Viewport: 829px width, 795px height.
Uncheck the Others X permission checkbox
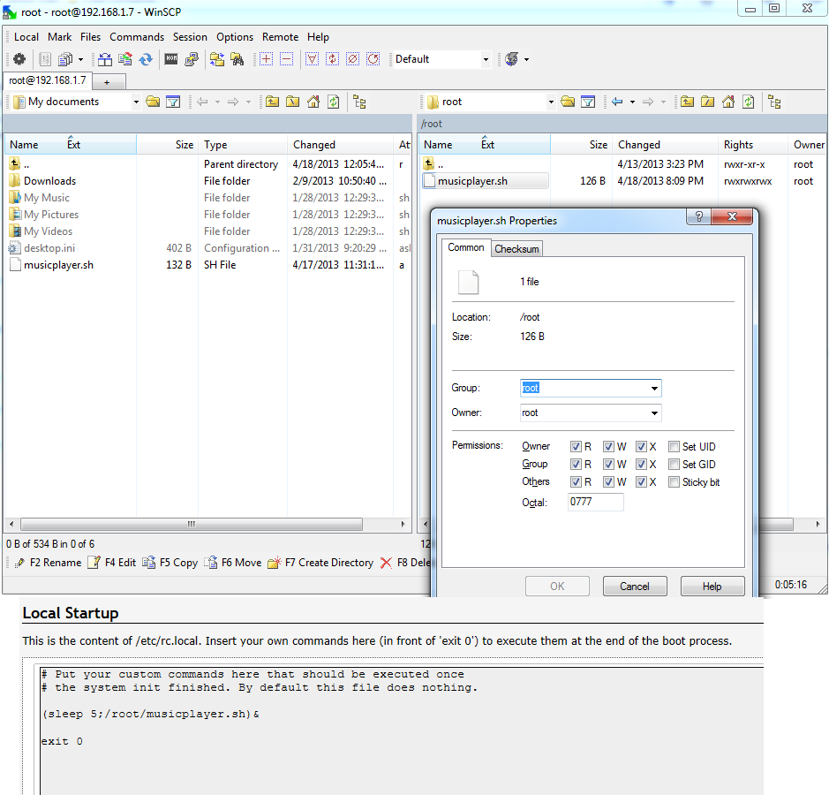(x=641, y=482)
